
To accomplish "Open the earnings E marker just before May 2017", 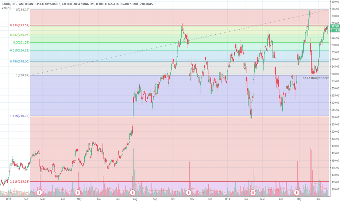I will (x=78, y=193).
